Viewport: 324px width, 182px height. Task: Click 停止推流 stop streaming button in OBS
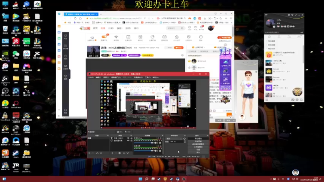pos(198,139)
